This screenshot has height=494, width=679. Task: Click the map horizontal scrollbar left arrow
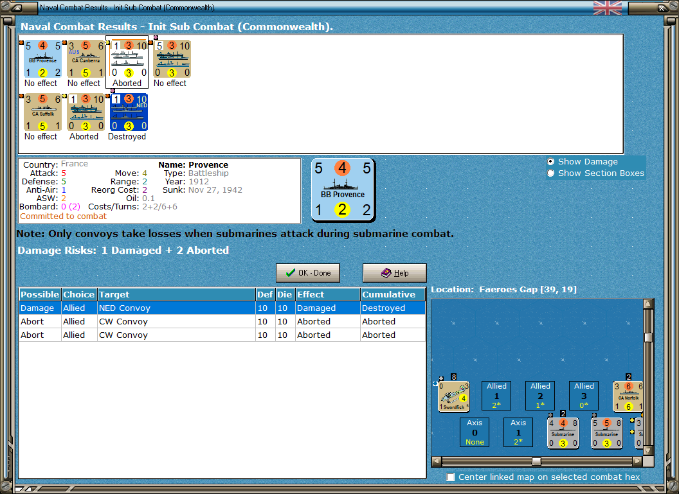(x=437, y=461)
